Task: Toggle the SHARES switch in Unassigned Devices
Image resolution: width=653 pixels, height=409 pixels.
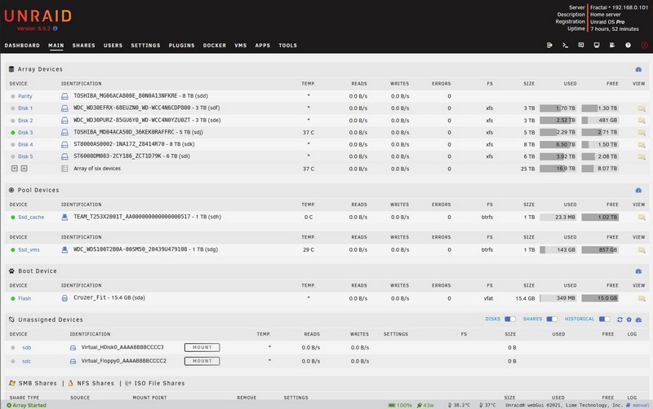Action: click(552, 319)
